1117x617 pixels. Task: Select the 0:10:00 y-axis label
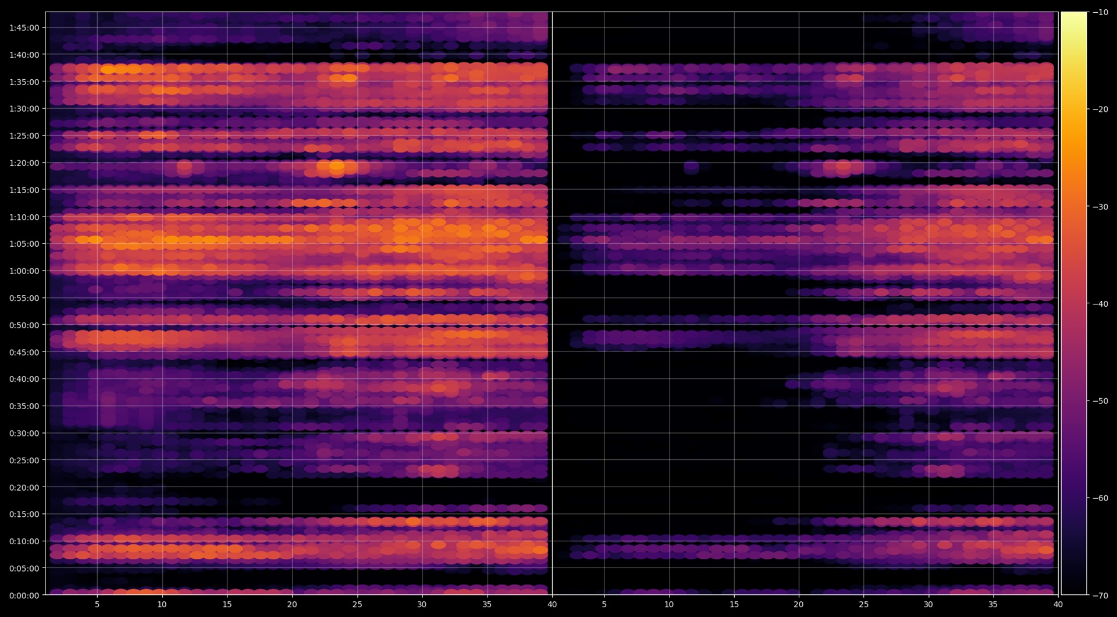click(x=24, y=541)
